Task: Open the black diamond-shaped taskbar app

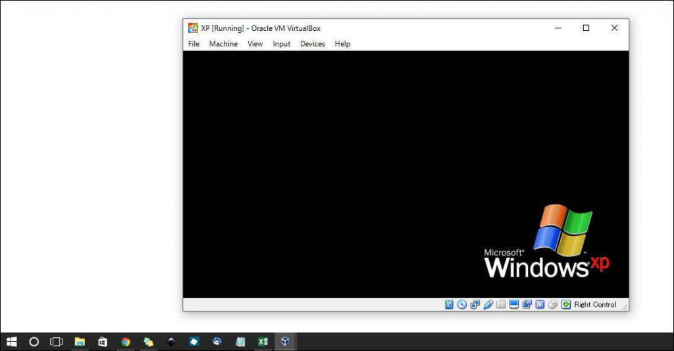Action: click(171, 342)
